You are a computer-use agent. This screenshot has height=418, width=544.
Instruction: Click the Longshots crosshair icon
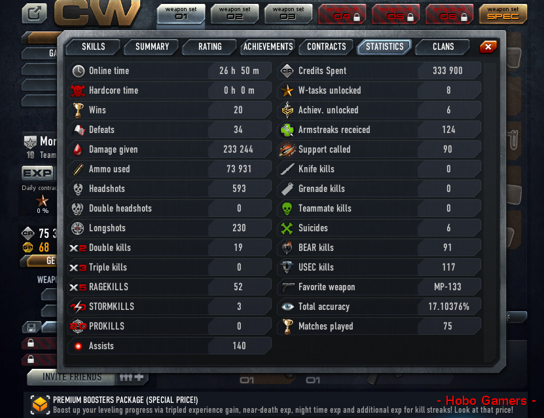pos(78,228)
